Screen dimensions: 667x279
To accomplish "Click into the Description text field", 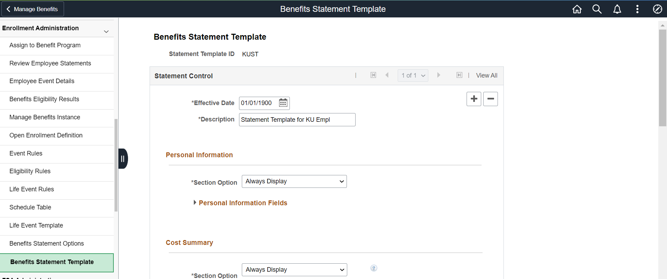I will coord(297,120).
